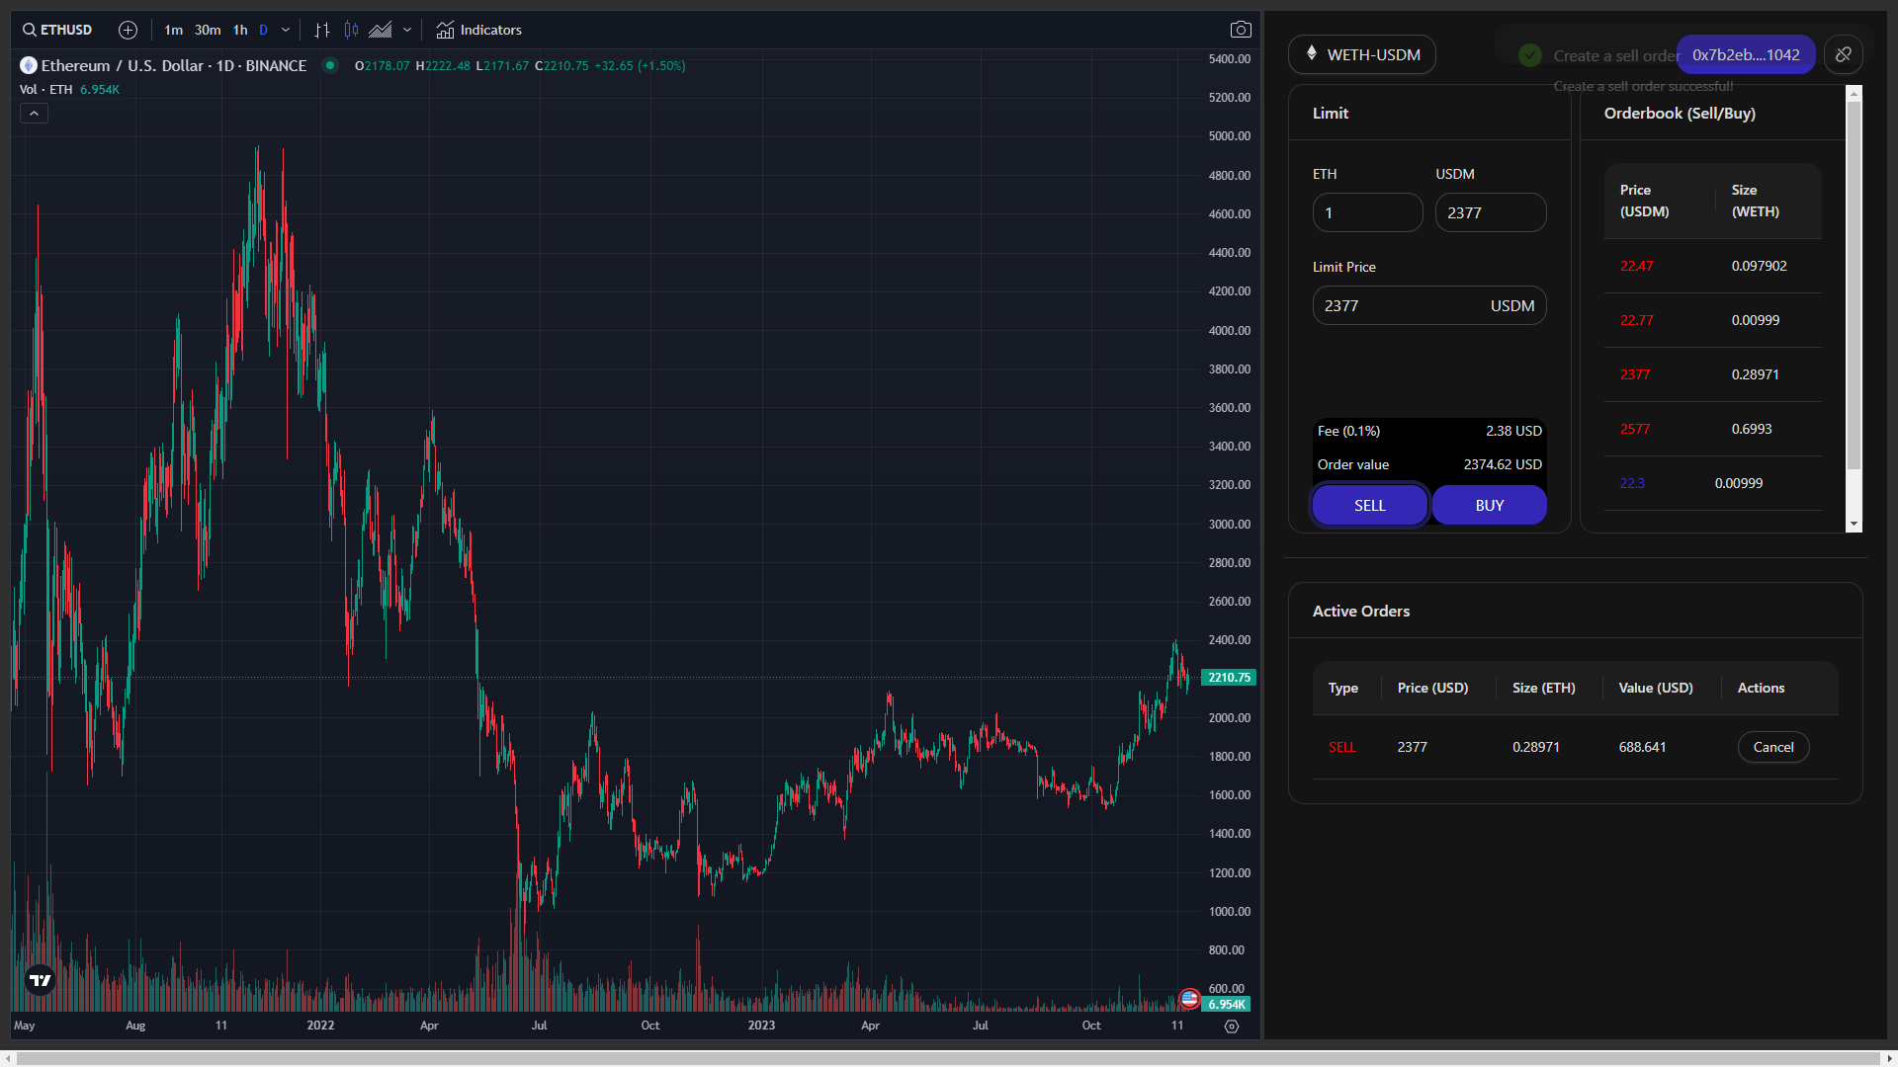Viewport: 1898px width, 1067px height.
Task: Select the area chart style icon
Action: 381,30
